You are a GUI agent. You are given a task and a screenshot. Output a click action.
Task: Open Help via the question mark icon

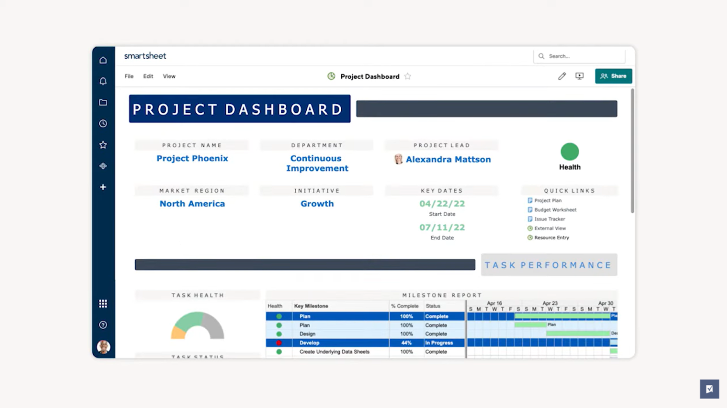[x=103, y=324]
